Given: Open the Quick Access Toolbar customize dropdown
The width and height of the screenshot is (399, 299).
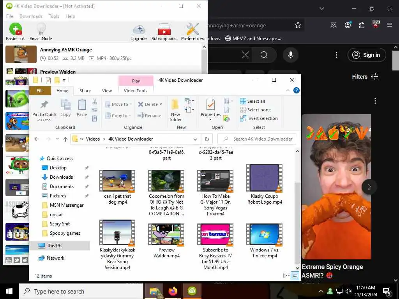Looking at the screenshot, I should (64, 81).
